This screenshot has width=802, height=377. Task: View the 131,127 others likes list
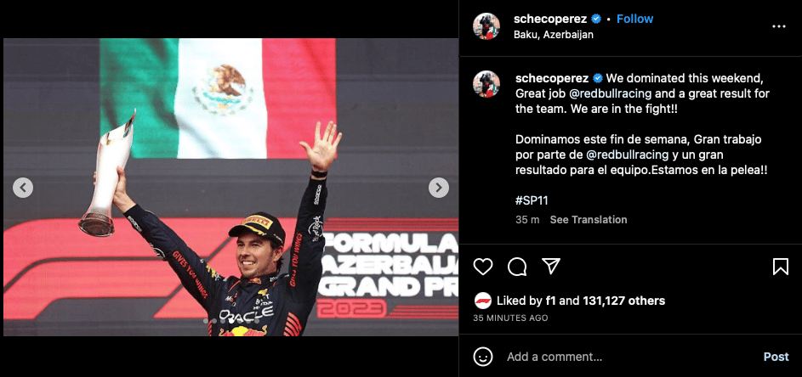(x=624, y=301)
